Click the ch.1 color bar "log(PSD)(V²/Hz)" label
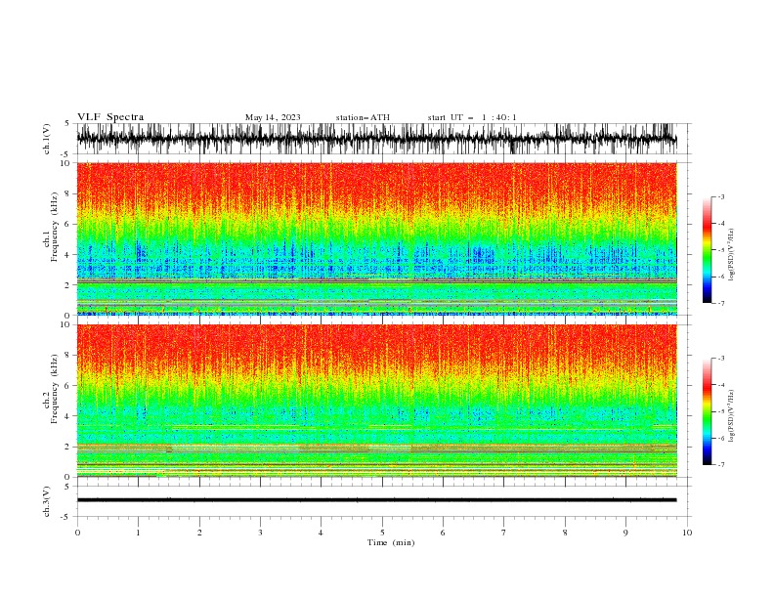This screenshot has height=598, width=774. pos(731,255)
